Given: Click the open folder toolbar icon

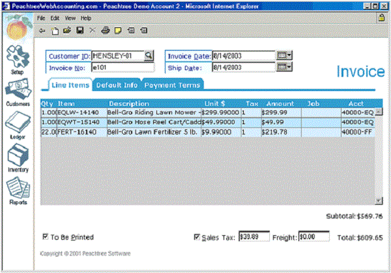Looking at the screenshot, I should click(67, 31).
